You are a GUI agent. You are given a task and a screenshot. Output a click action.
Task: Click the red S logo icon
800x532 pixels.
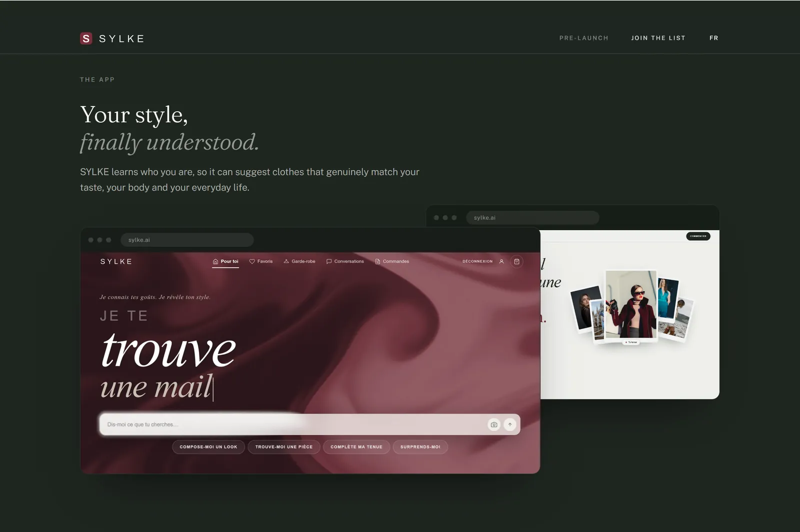(x=86, y=39)
